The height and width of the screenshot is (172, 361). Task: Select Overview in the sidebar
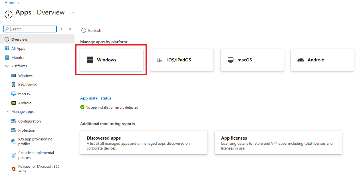[x=37, y=39]
